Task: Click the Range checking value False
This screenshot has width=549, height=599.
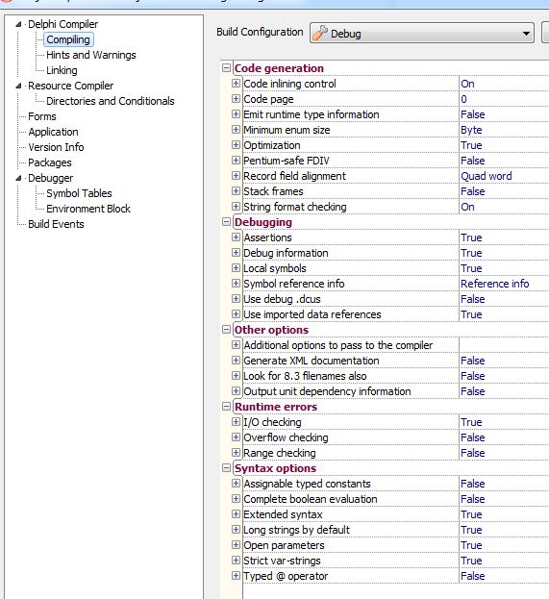Action: pos(473,453)
